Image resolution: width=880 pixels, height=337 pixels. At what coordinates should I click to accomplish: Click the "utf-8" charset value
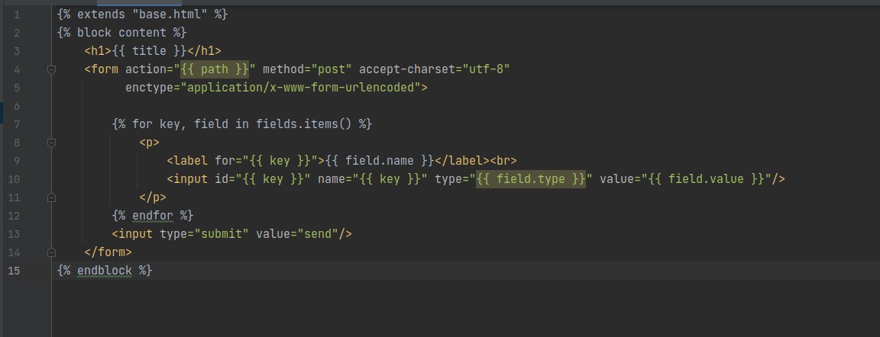[486, 69]
